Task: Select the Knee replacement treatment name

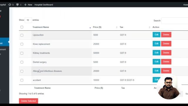Action: [41, 44]
